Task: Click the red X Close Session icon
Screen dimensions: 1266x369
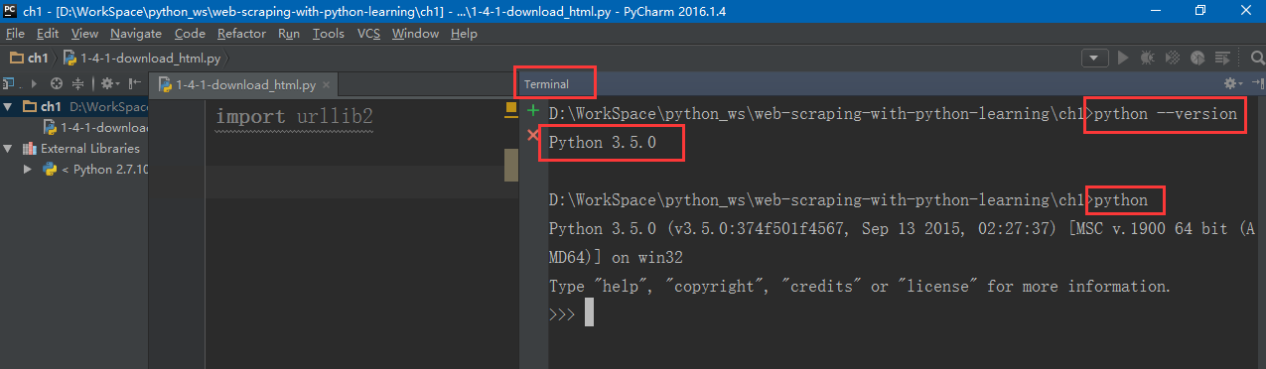Action: coord(533,134)
